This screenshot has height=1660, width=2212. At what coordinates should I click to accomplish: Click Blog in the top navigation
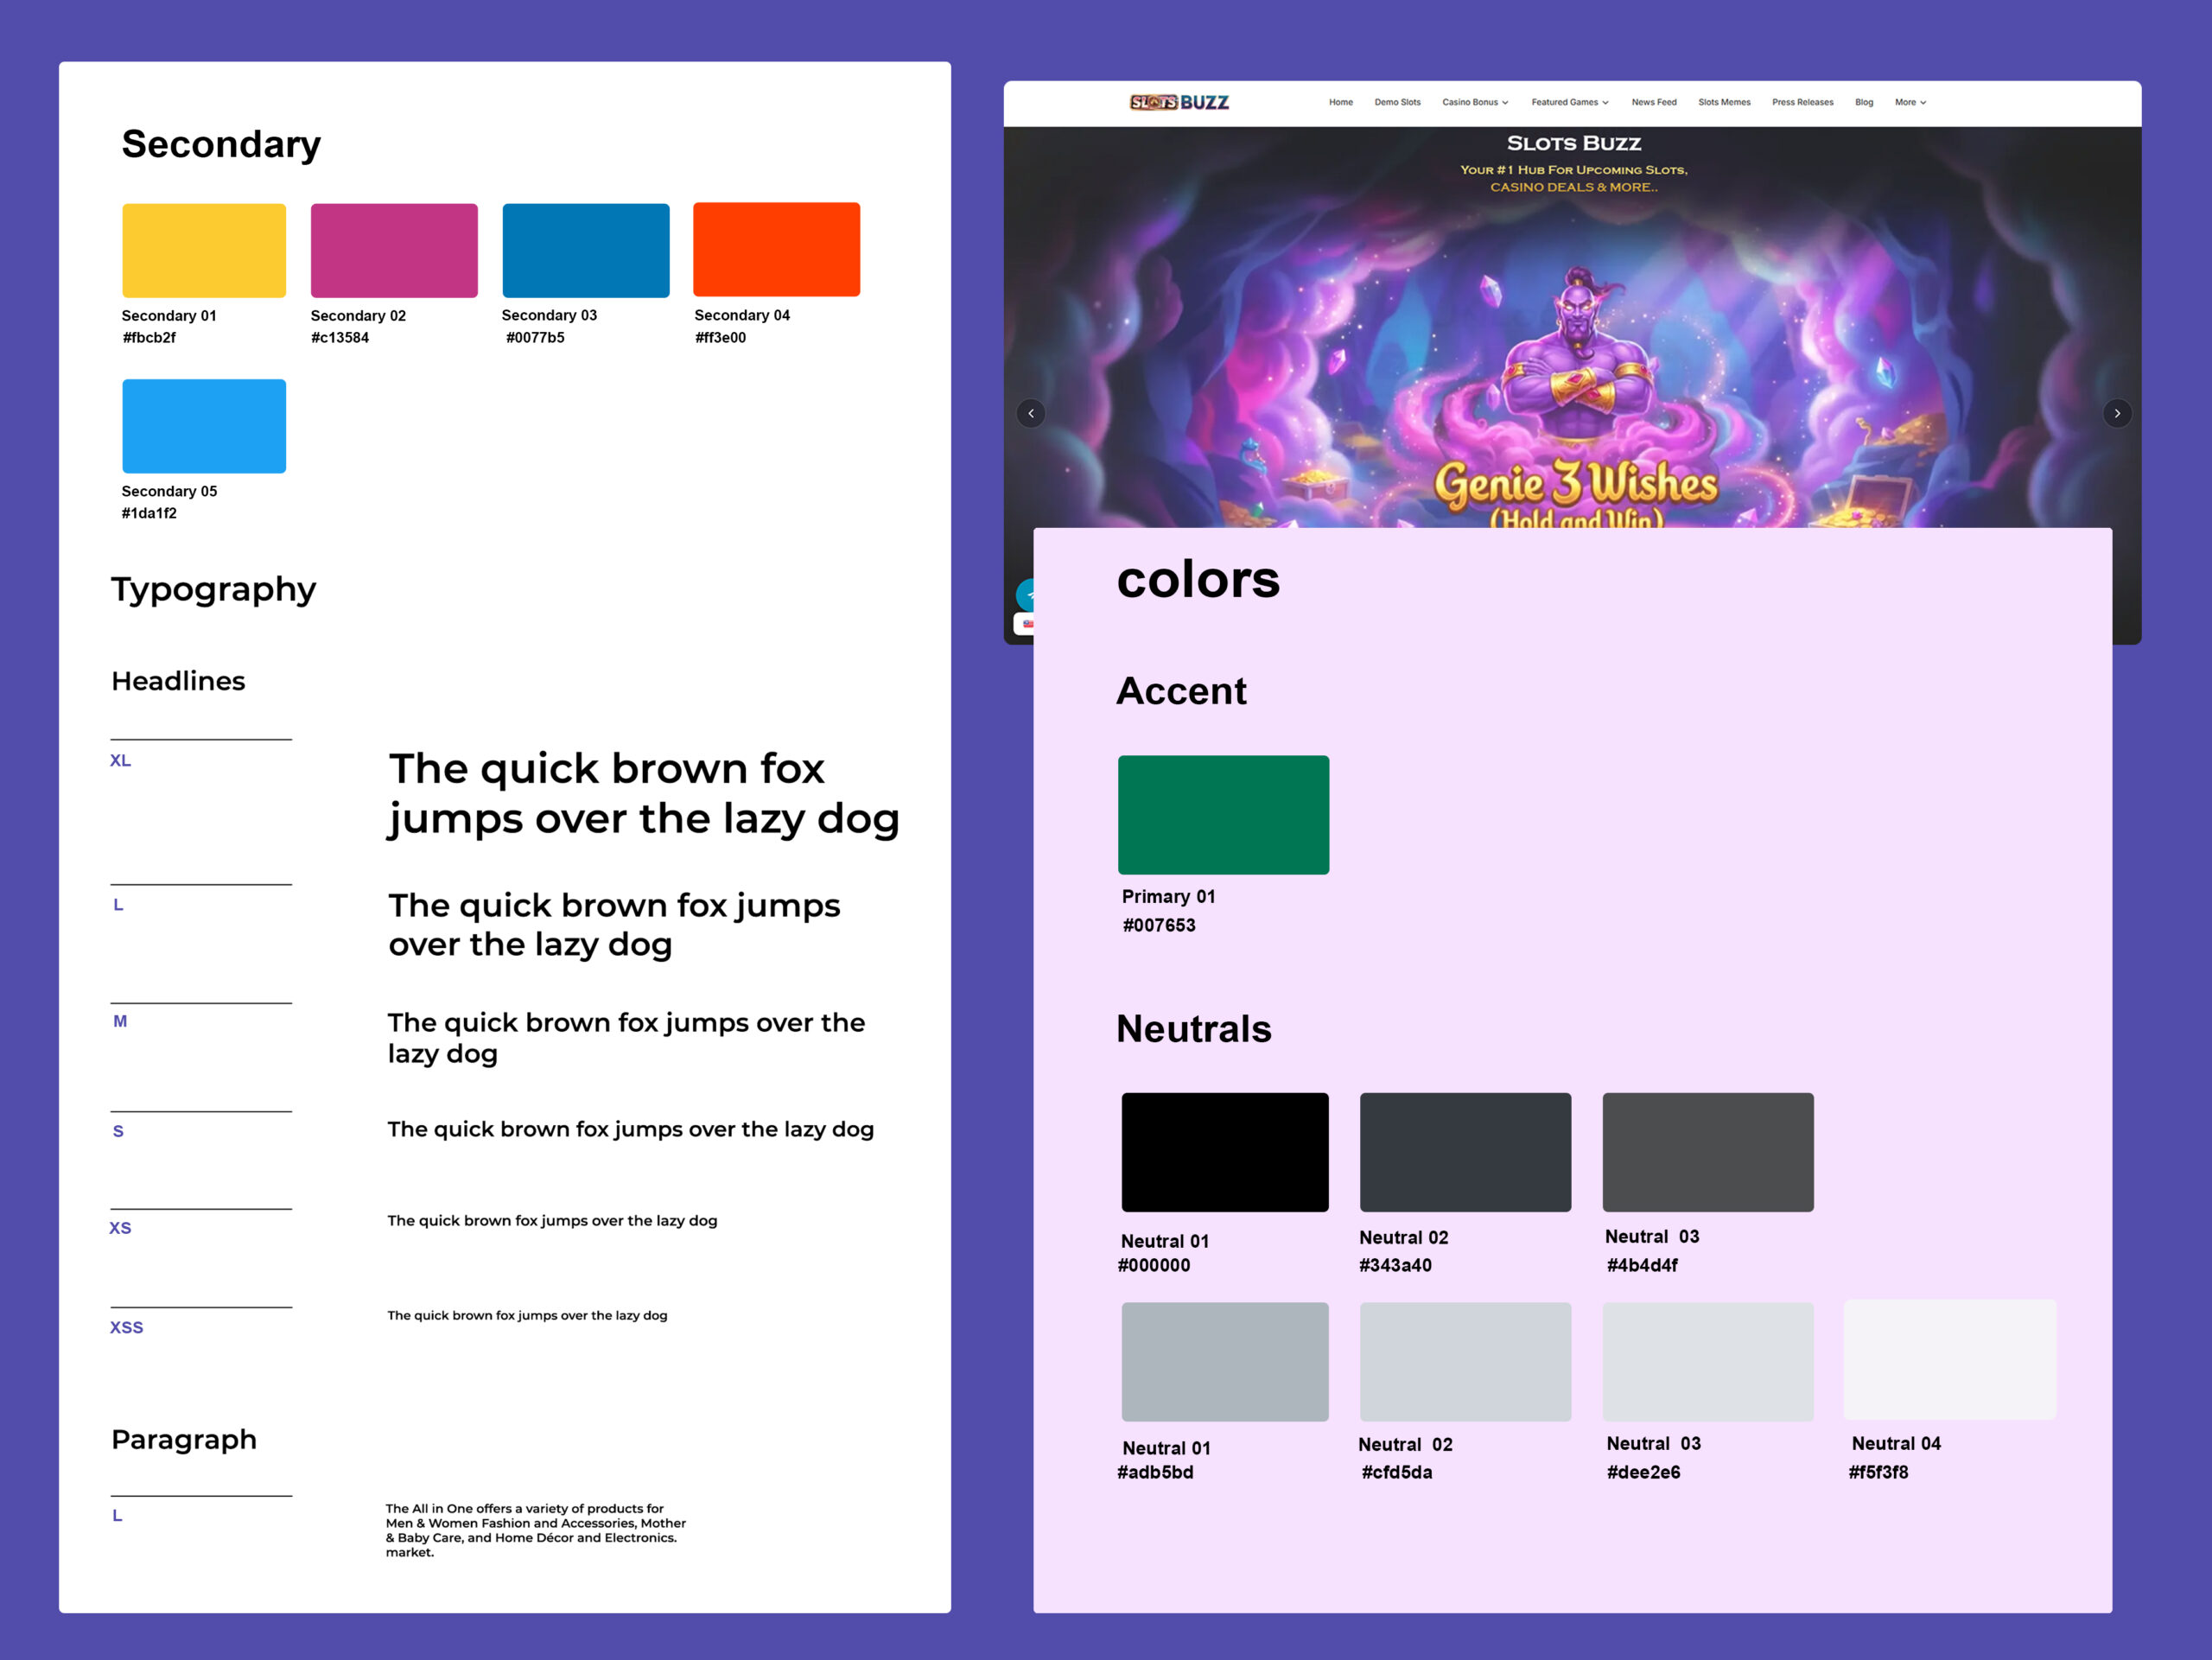point(1864,102)
